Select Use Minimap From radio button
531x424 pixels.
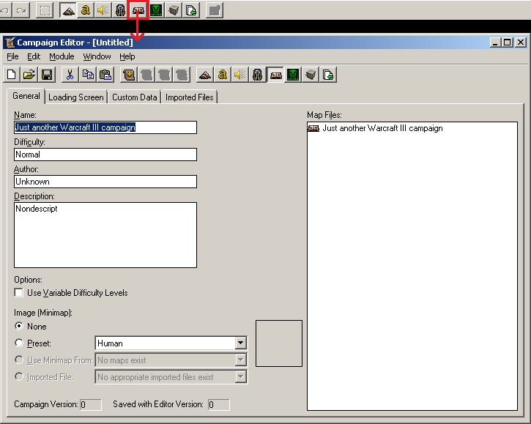pos(19,360)
